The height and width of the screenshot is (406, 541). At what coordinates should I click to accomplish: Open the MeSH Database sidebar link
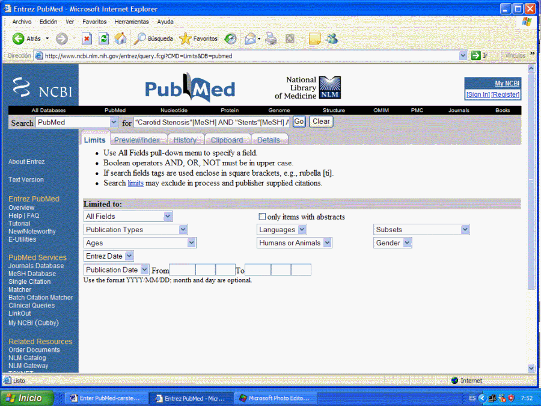tap(32, 274)
